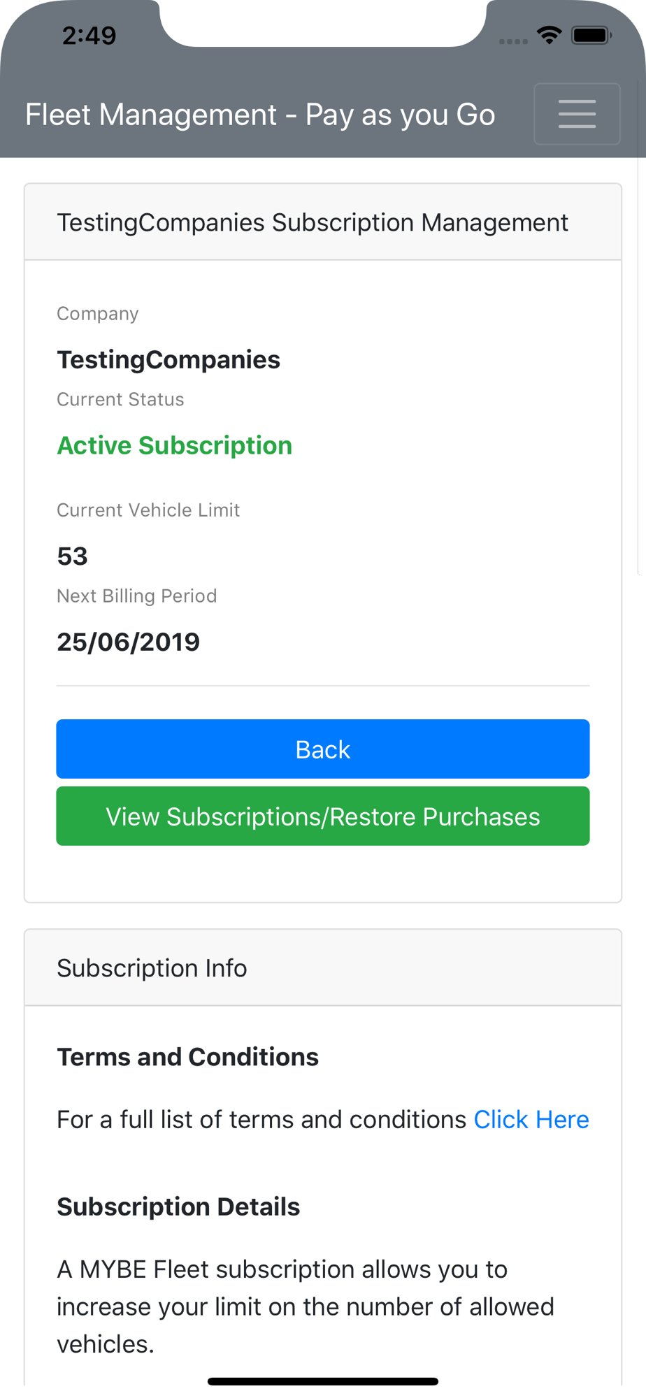Select the Subscription Details heading

click(178, 1206)
